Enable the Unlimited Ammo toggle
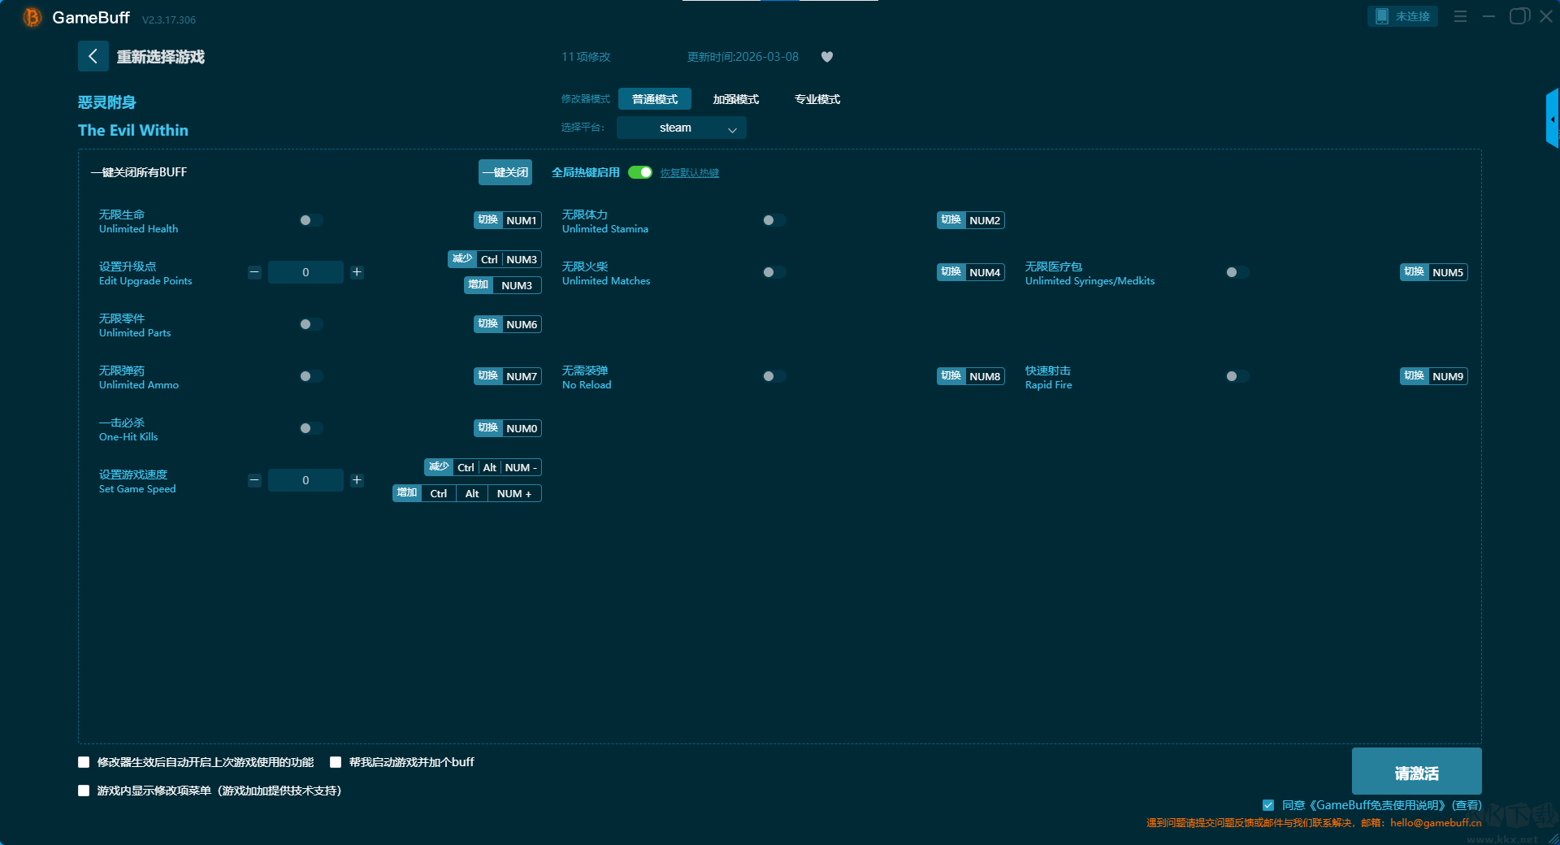This screenshot has height=845, width=1560. pyautogui.click(x=310, y=376)
